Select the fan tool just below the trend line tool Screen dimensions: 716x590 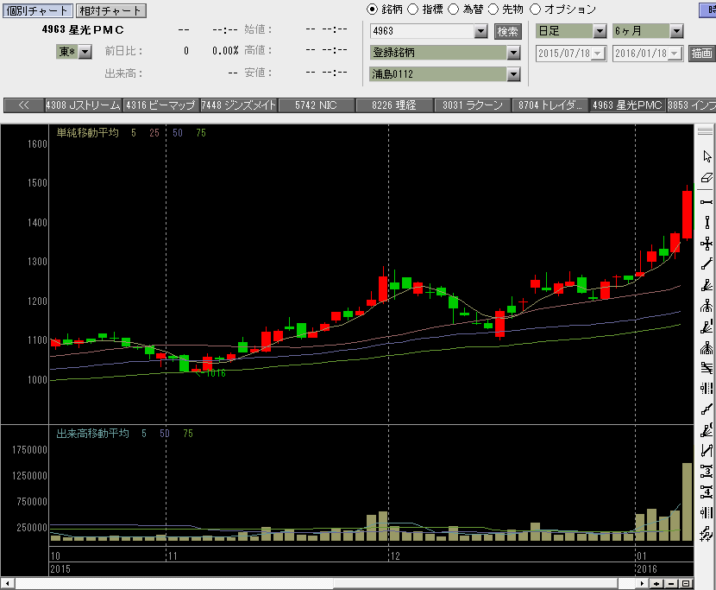(707, 285)
